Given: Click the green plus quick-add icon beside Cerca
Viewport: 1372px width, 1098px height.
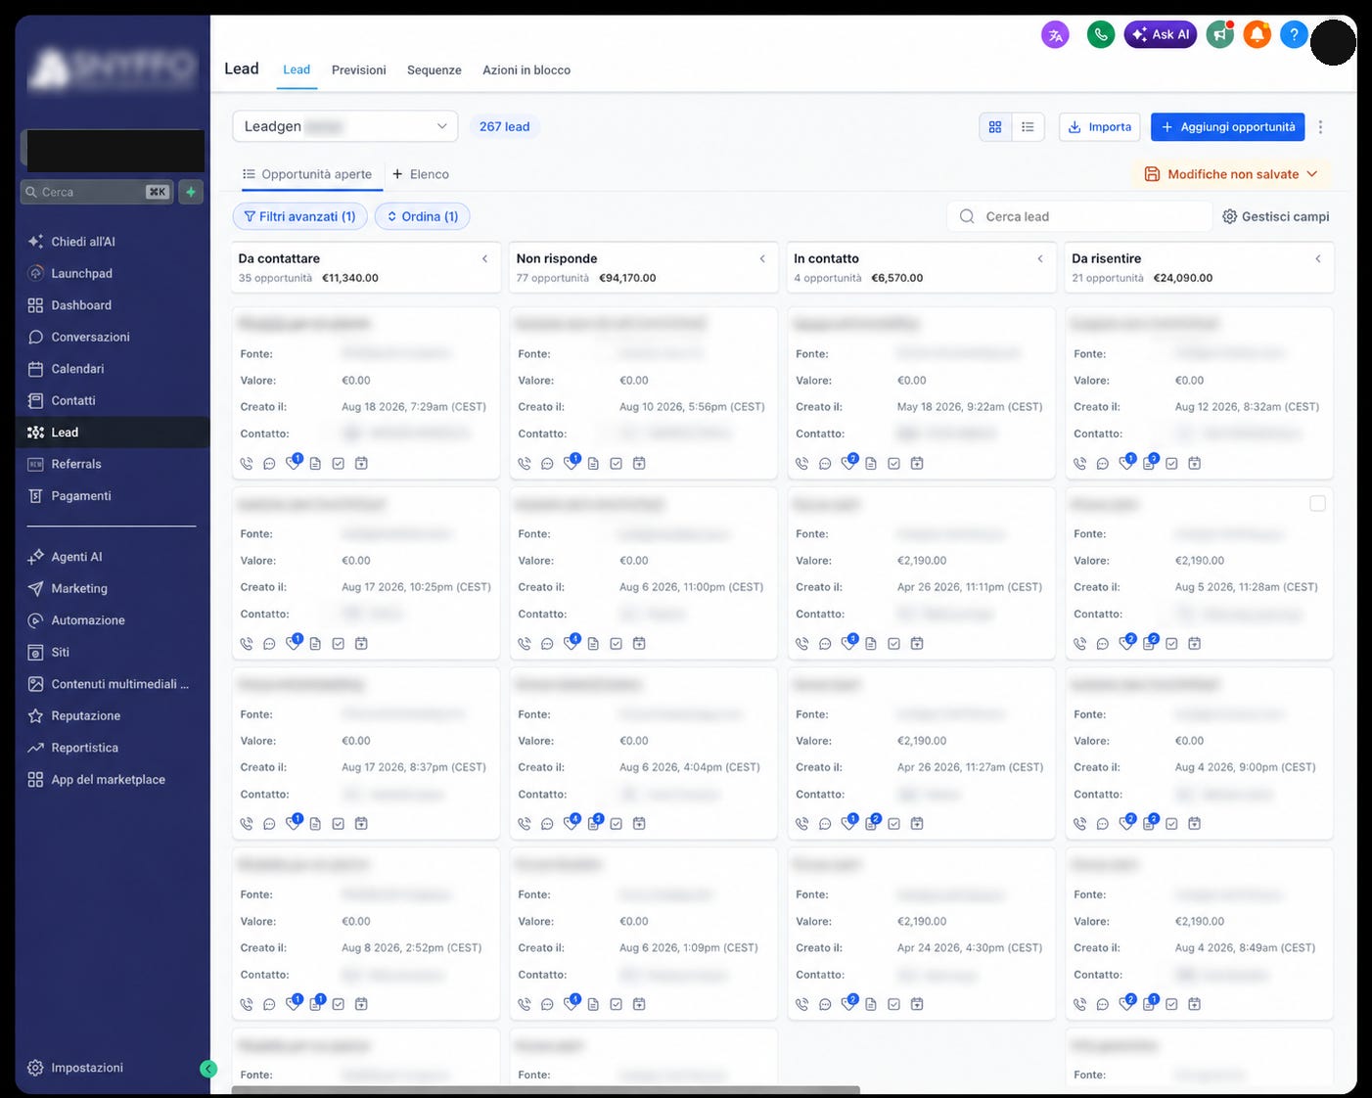Looking at the screenshot, I should (191, 192).
